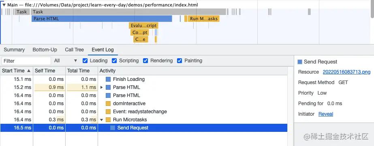The height and width of the screenshot is (146, 374).
Task: Select the Evaluate Script flame chart block
Action: click(x=143, y=25)
